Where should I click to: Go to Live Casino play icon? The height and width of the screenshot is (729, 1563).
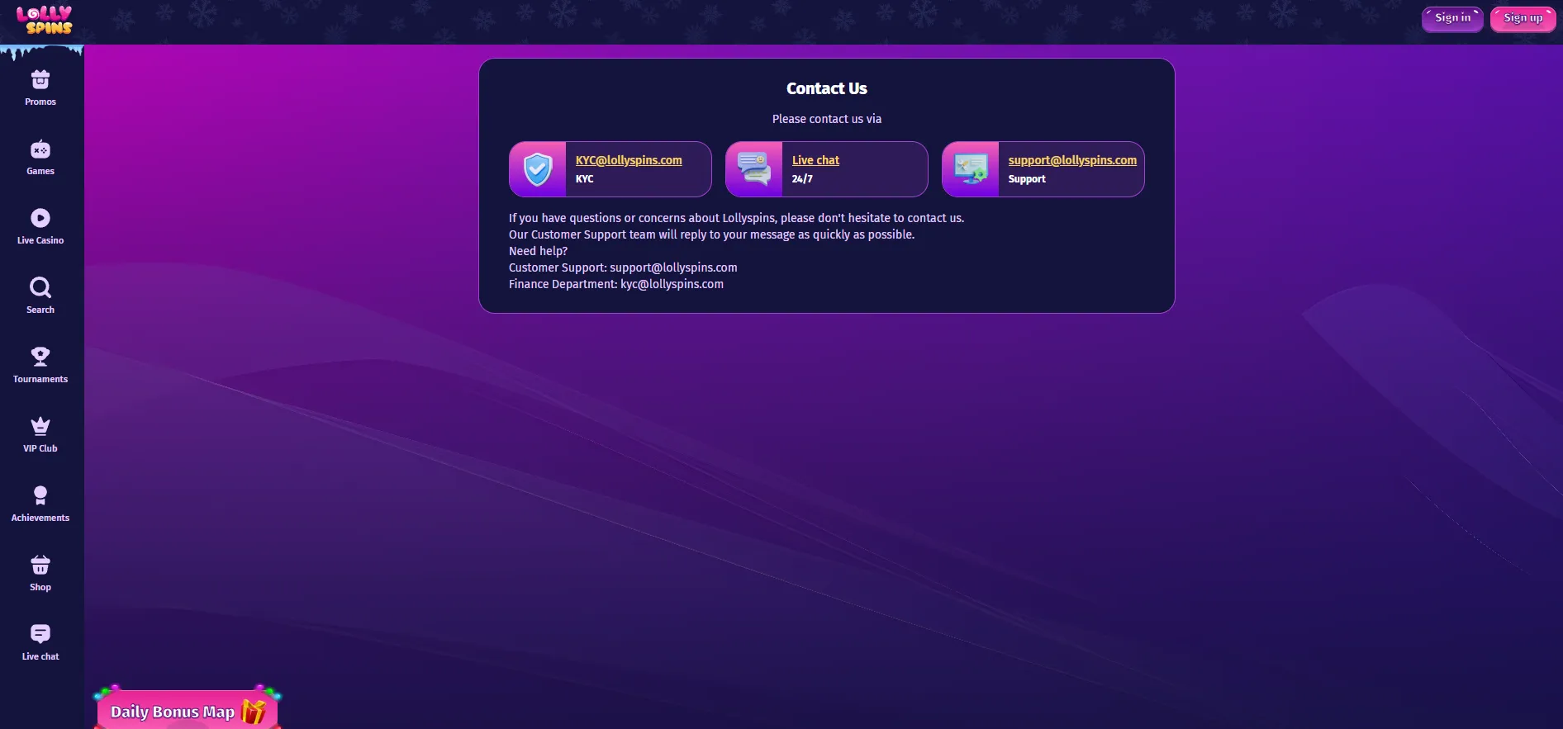point(40,218)
